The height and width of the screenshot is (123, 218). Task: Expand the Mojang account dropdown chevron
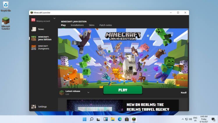coord(54,18)
